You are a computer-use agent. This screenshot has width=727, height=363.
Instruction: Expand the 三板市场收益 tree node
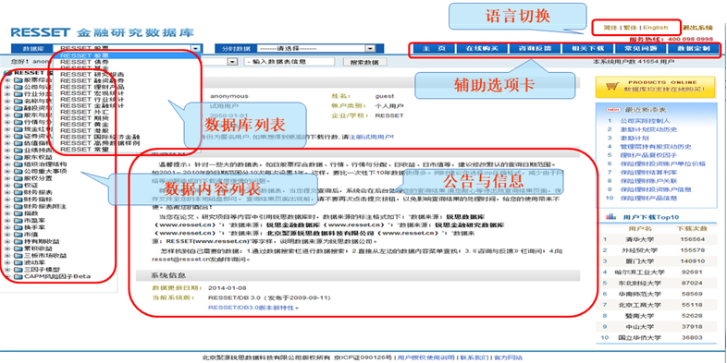coord(7,256)
